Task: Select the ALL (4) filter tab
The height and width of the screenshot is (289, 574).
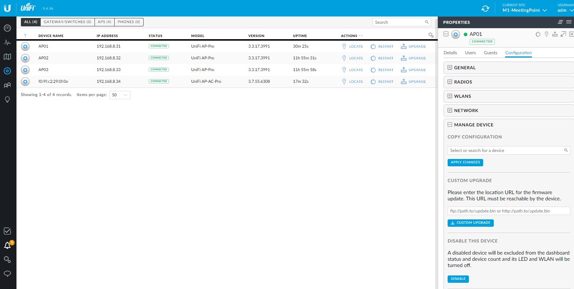Action: 31,22
